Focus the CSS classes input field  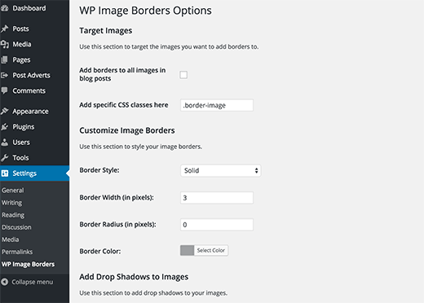tap(217, 105)
